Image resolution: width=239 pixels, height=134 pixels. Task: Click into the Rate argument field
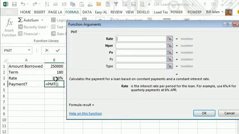coord(141,39)
